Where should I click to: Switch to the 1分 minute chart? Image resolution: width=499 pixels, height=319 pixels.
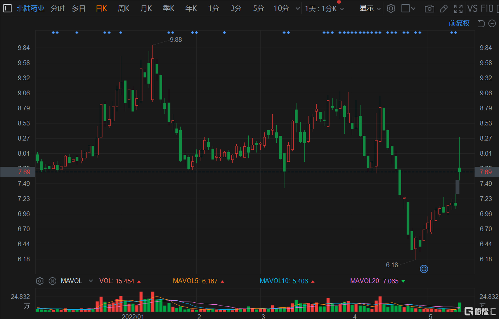click(213, 8)
